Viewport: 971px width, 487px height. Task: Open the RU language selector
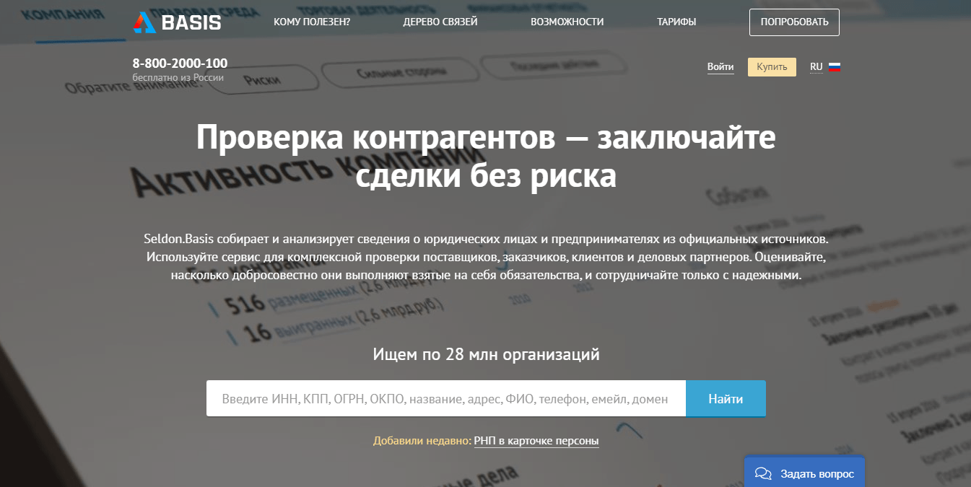click(x=816, y=67)
